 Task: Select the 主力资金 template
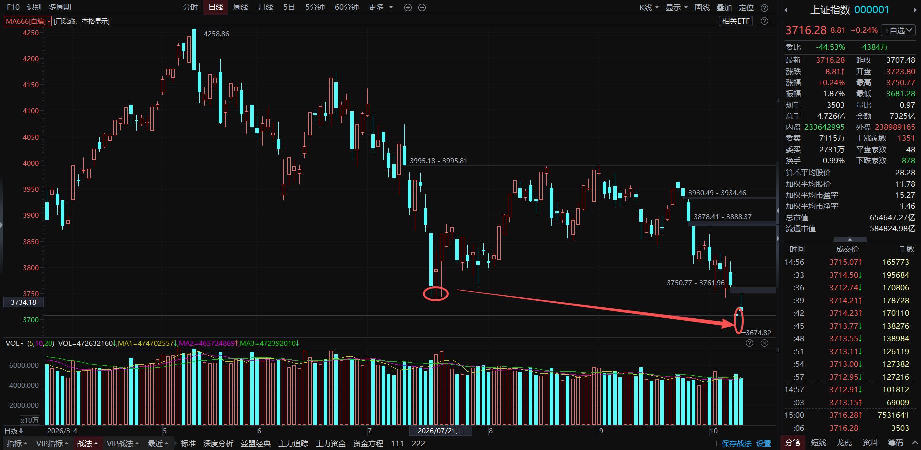[x=331, y=443]
